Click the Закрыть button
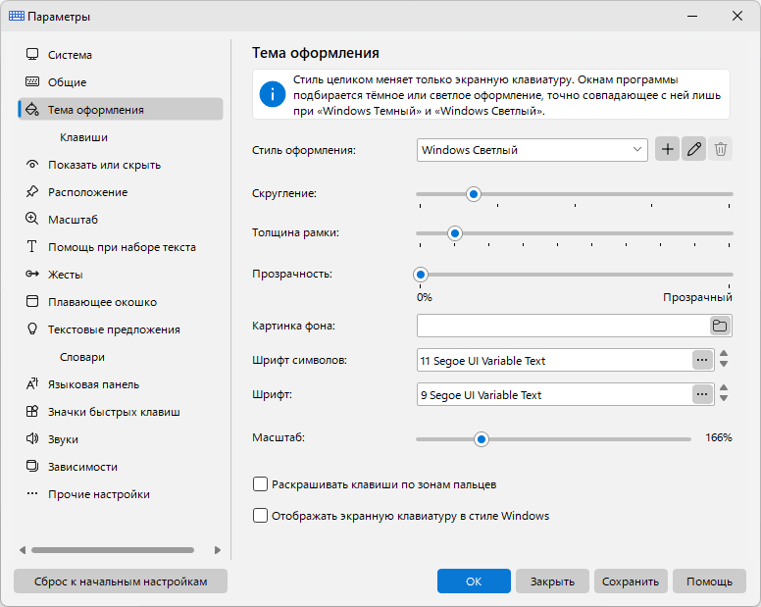 pos(552,582)
